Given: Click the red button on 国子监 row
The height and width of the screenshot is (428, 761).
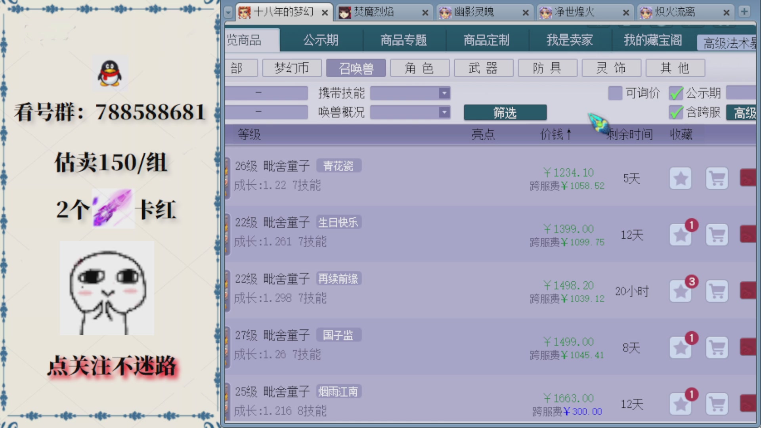Looking at the screenshot, I should pos(748,347).
